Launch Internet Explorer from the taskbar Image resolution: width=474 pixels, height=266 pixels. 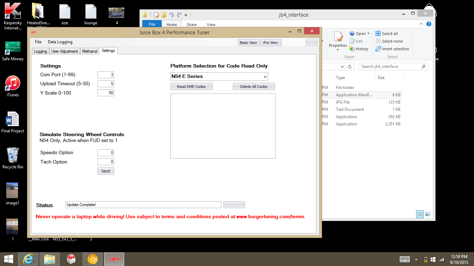(28, 259)
